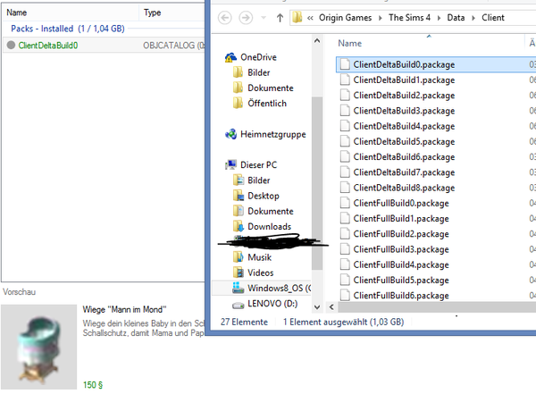Select ClientFullBuild1.package file
Image resolution: width=536 pixels, height=394 pixels.
pos(401,219)
